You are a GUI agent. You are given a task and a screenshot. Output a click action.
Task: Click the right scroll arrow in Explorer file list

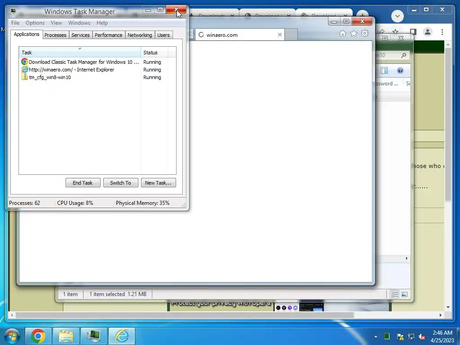click(x=407, y=258)
